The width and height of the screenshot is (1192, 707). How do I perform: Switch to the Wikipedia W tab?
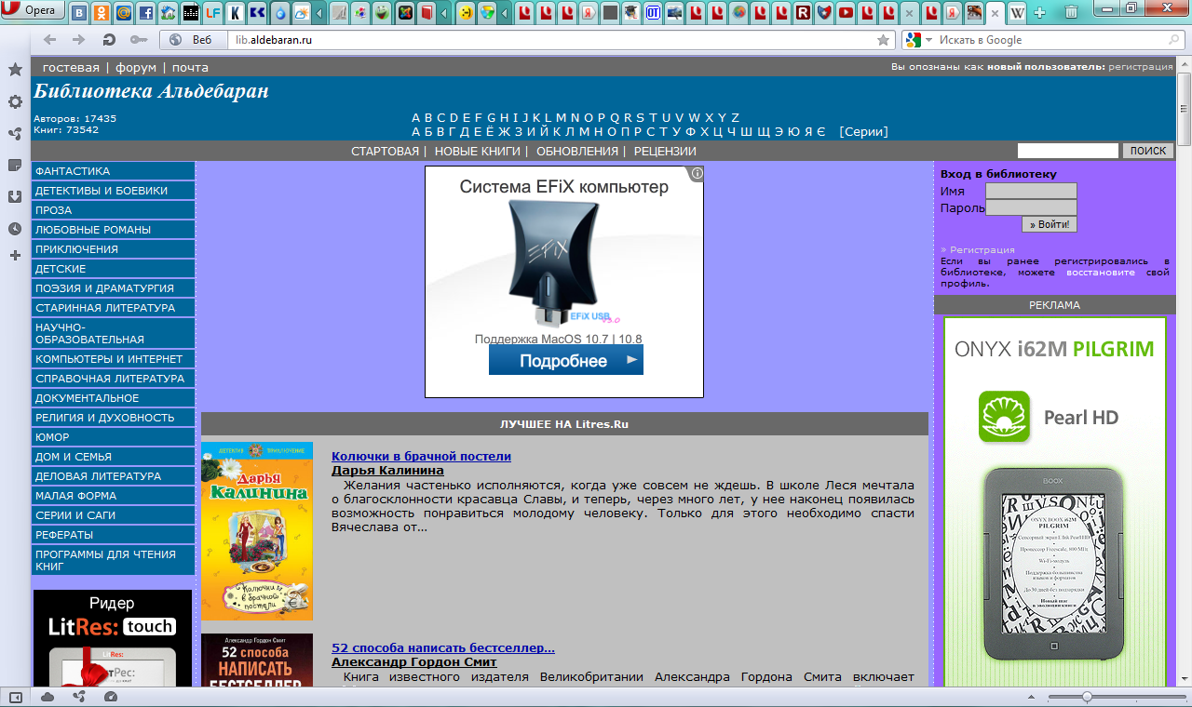point(1017,13)
